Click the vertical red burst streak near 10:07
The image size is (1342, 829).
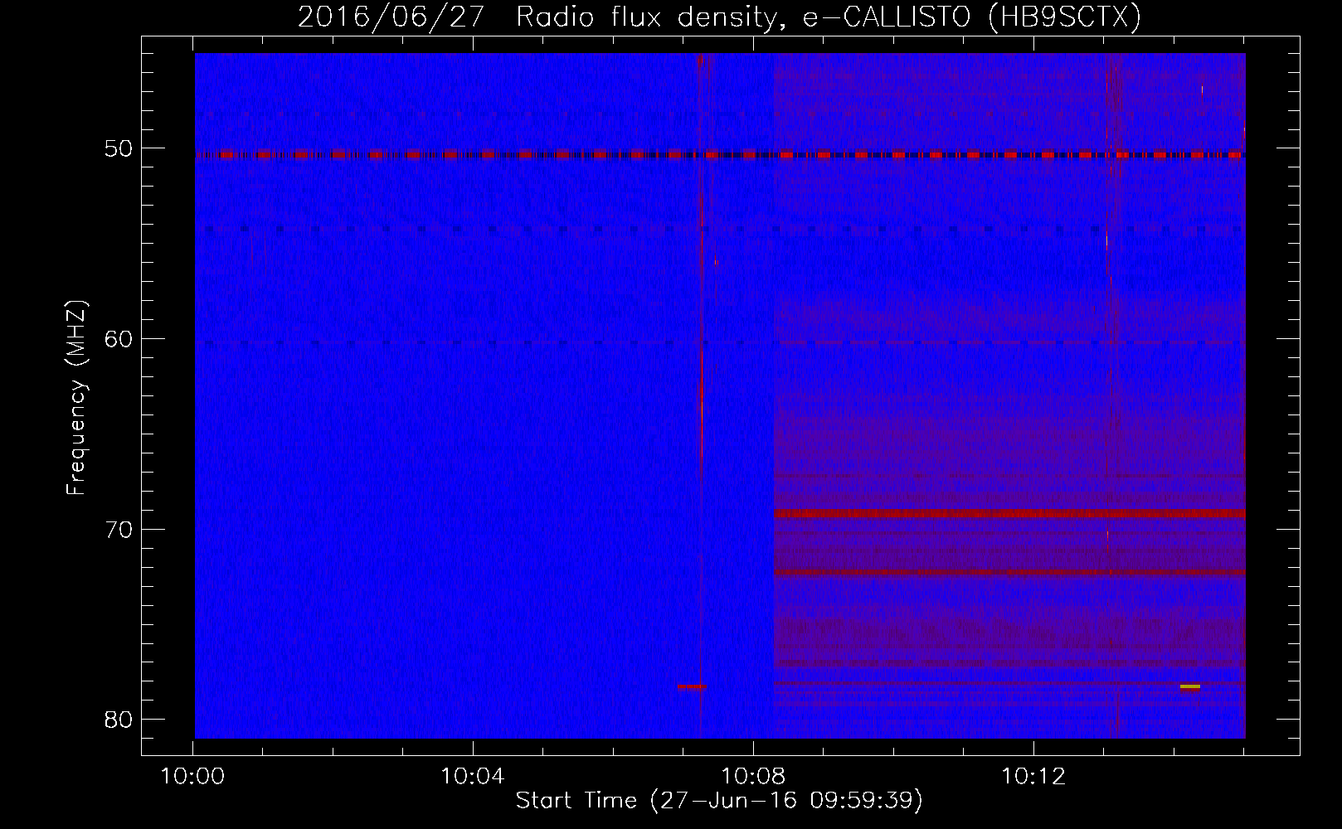pos(702,395)
